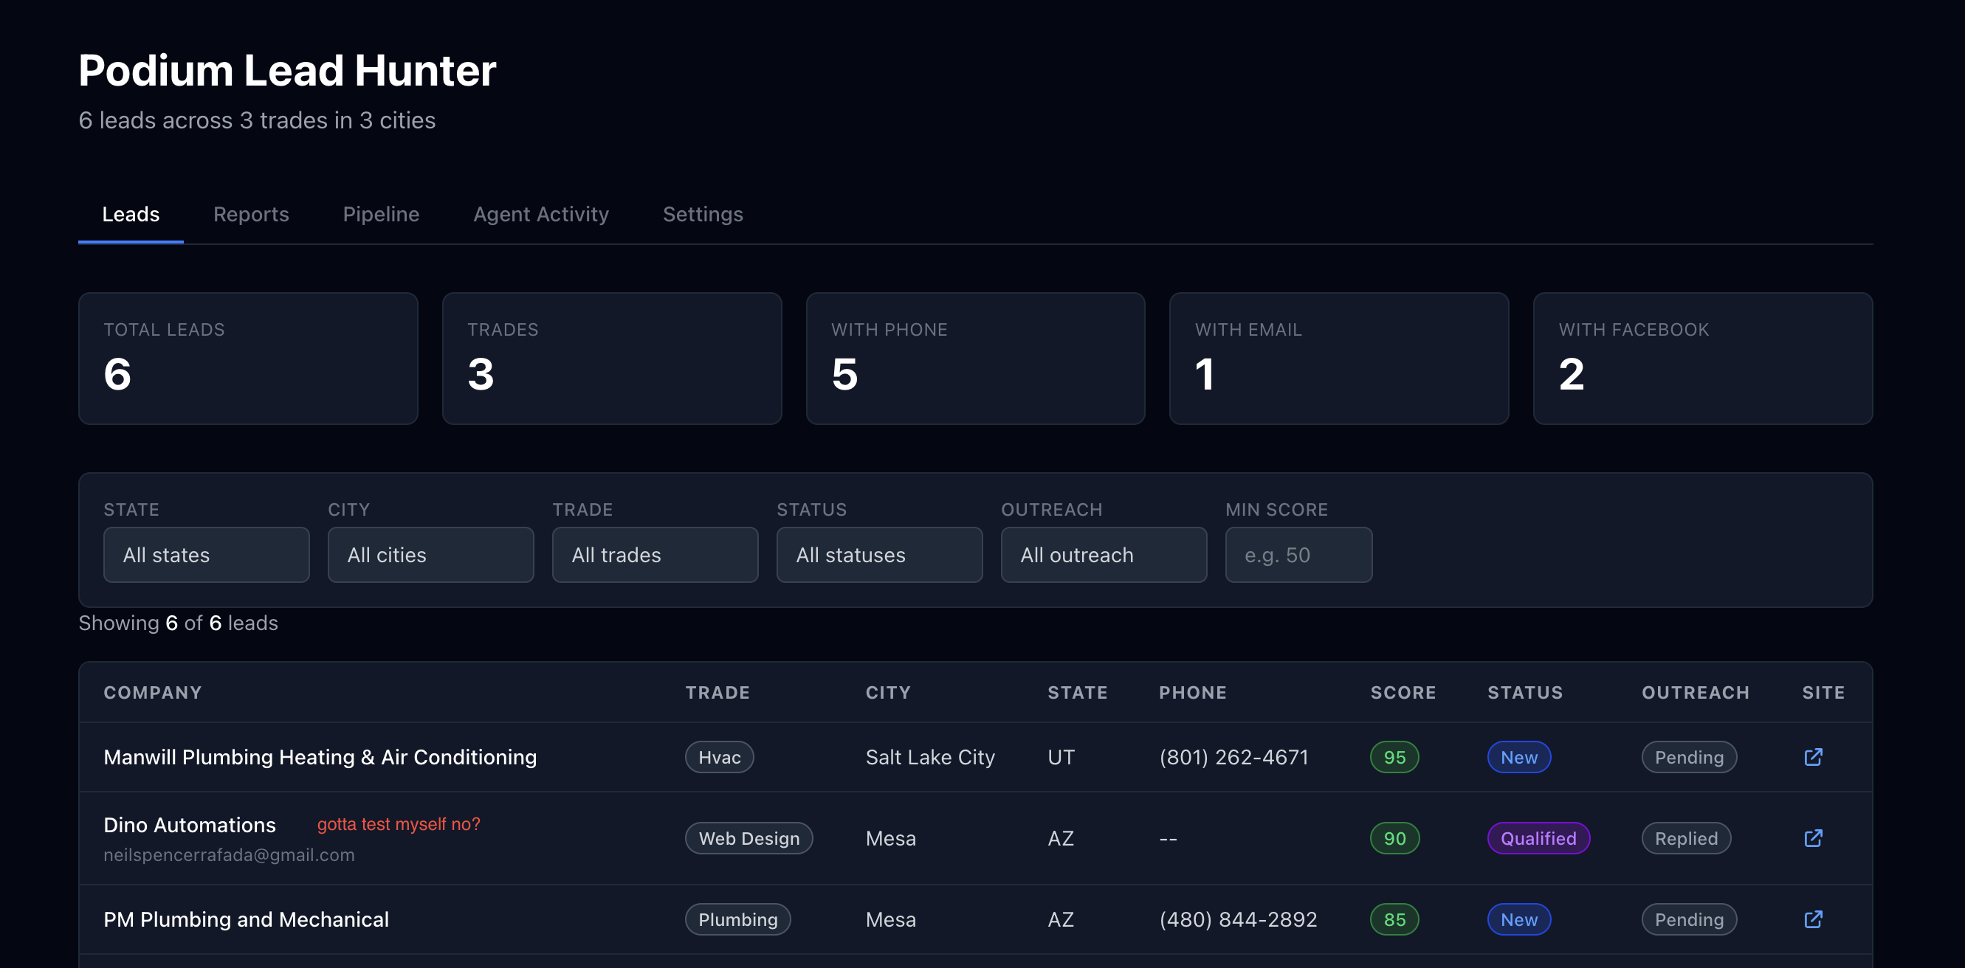
Task: Open the All statuses dropdown
Action: (878, 555)
